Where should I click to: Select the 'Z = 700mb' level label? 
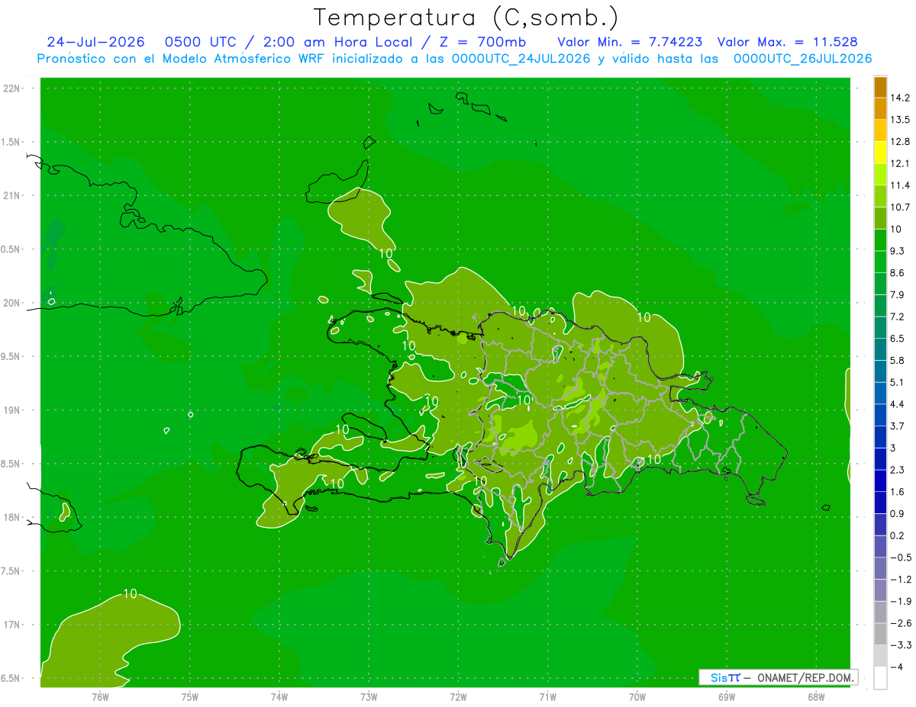485,42
